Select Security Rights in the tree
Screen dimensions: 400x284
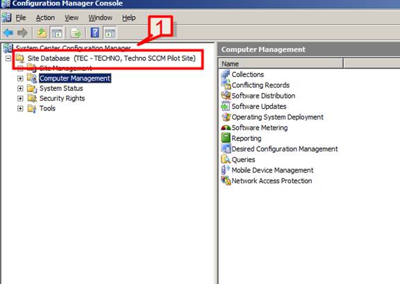pos(62,98)
